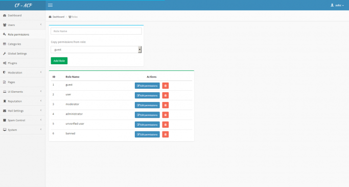Expand the Spam Control submenu chevron
The image size is (349, 187).
(41, 120)
